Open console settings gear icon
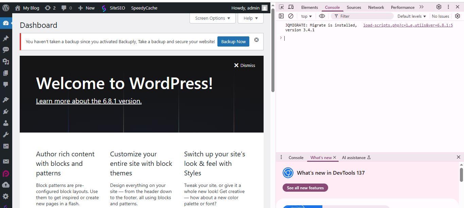 458,16
